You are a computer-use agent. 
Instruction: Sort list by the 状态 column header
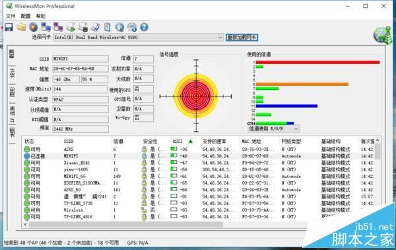[29, 141]
